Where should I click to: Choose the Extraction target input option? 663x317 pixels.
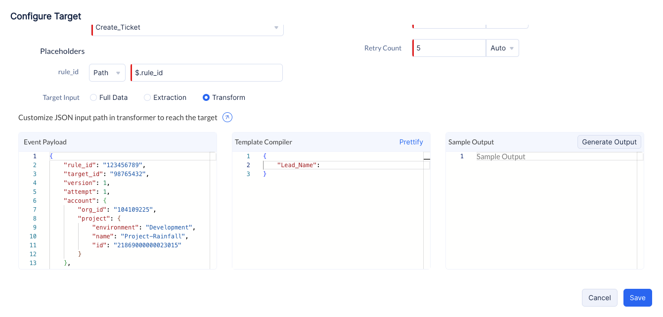(x=147, y=97)
